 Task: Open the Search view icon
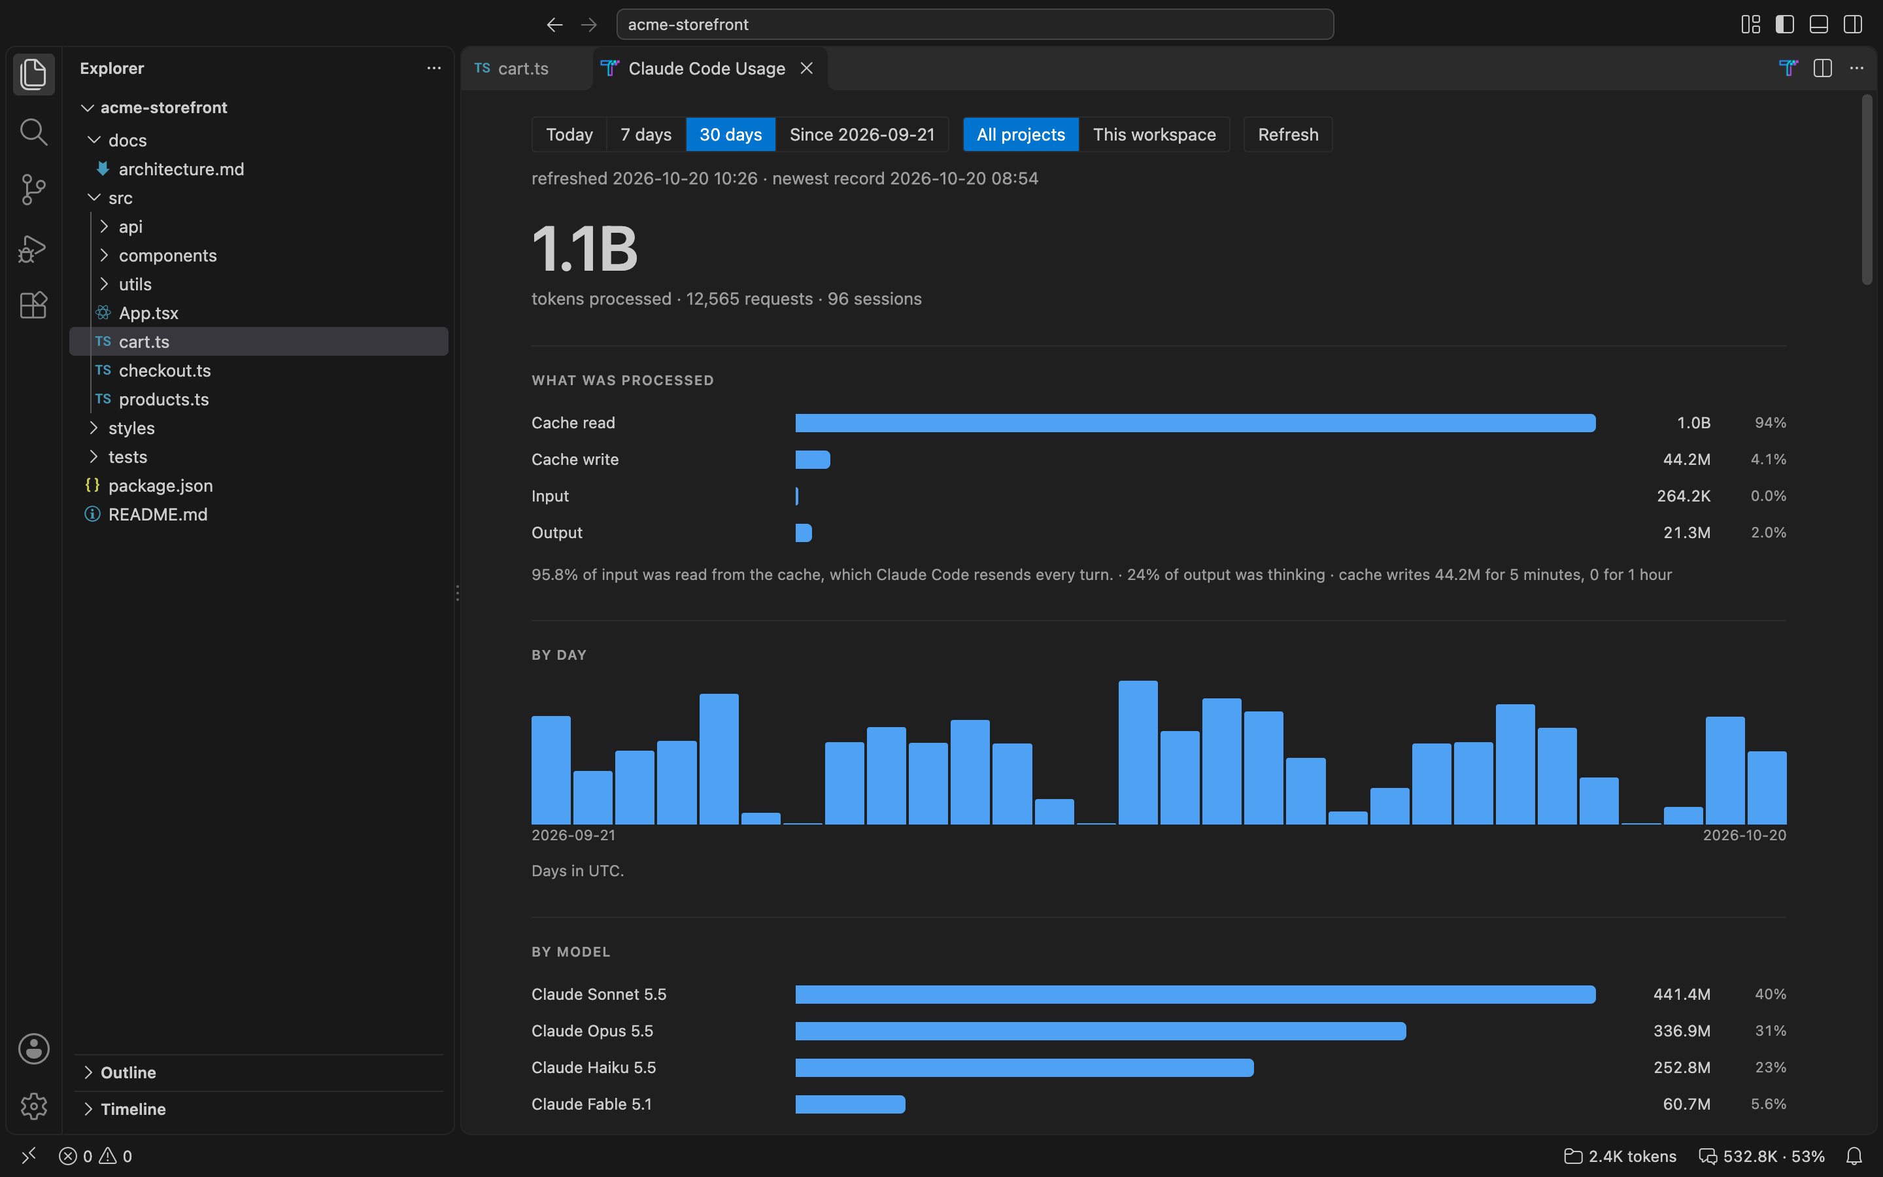point(33,131)
